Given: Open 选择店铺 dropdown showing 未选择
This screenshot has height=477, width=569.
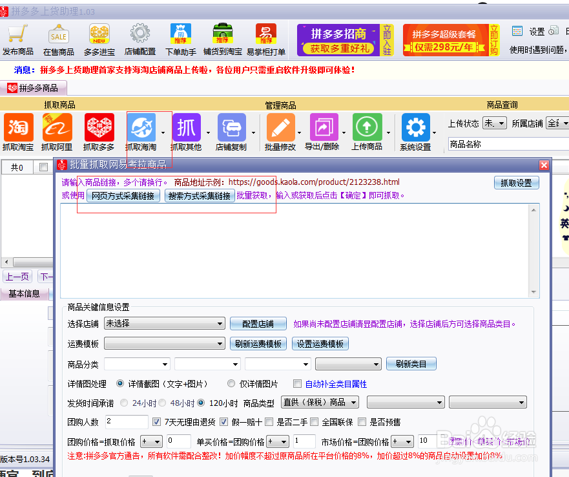Looking at the screenshot, I should tap(165, 323).
